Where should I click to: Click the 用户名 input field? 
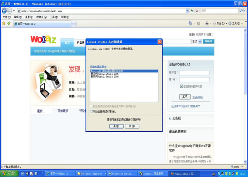click(x=194, y=73)
